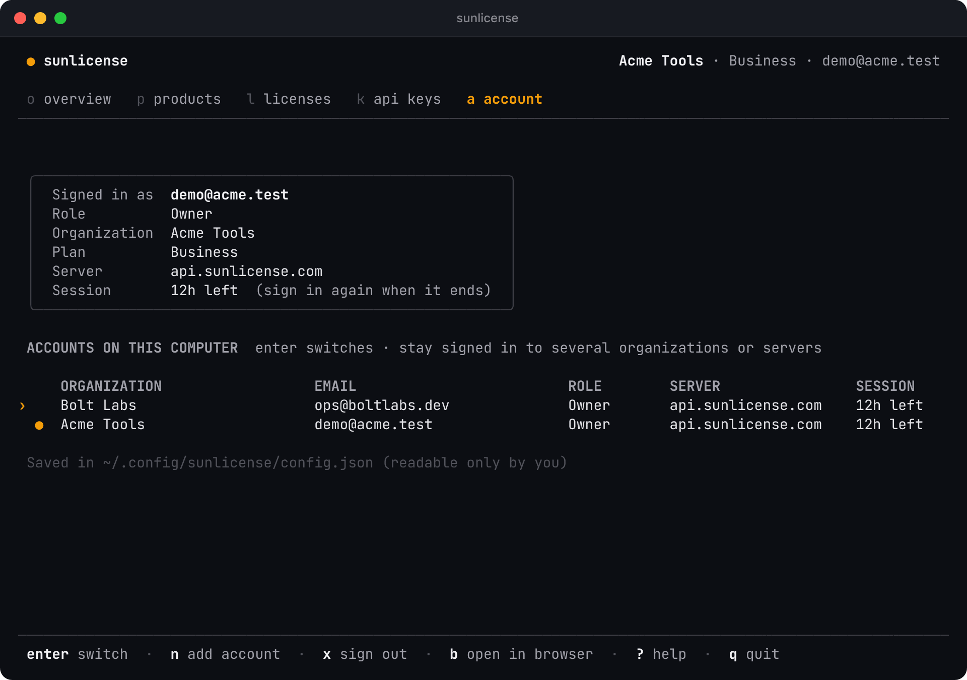Viewport: 967px width, 680px height.
Task: Click the Bolt Labs session 12h left cell
Action: click(x=889, y=405)
